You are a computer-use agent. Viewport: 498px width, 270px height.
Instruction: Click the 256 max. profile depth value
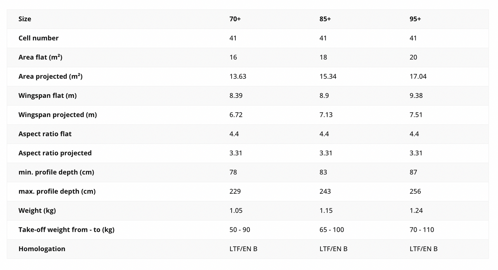coord(415,191)
